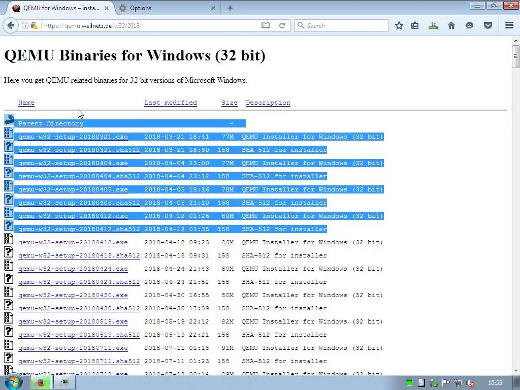Click binary file icon for qemu-w32-setup-20180321.exe
The height and width of the screenshot is (390, 520).
pos(9,133)
